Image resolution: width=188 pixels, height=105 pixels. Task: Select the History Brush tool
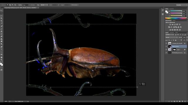tap(1, 34)
